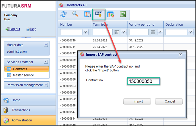Open calendar picker for Term from
196x126 pixels.
117,32
